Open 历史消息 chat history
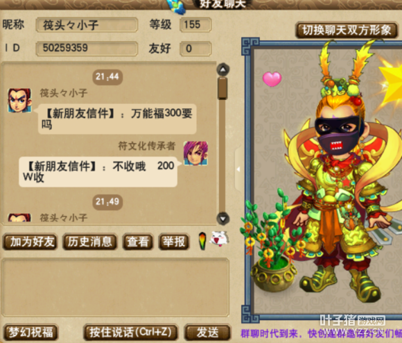 [x=89, y=242]
